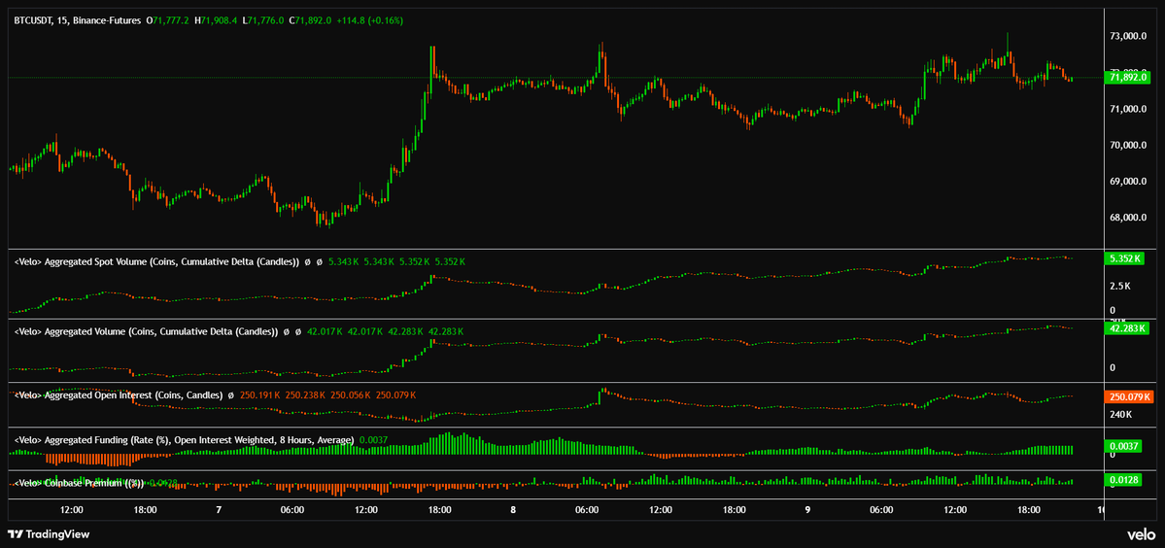
Task: Click the 0.0037 value beside the Funding title
Action: [x=372, y=440]
